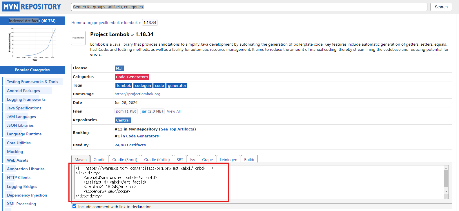Click the MVN Repository logo
The width and height of the screenshot is (459, 211).
pyautogui.click(x=32, y=7)
